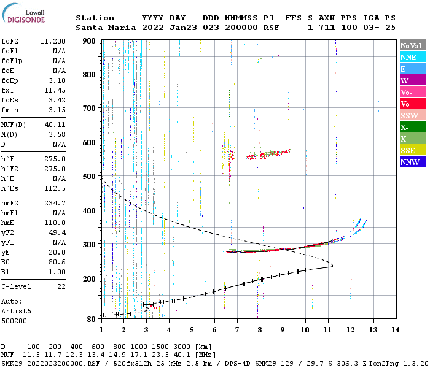The height and width of the screenshot is (368, 430).
Task: Select the X+ light green legend swatch
Action: tap(413, 139)
